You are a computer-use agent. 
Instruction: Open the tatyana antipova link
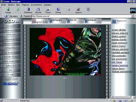click(120, 33)
